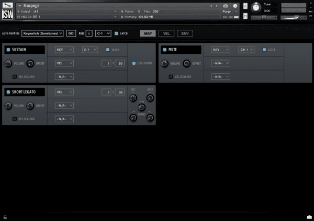Screen dimensions: 314x221
Task: Click the lower-right fade knob under TRANS
Action: tap(150, 118)
